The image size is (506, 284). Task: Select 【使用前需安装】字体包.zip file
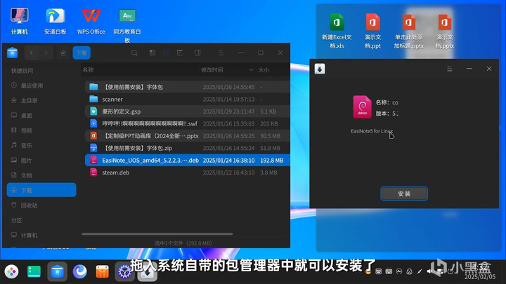tap(187, 148)
